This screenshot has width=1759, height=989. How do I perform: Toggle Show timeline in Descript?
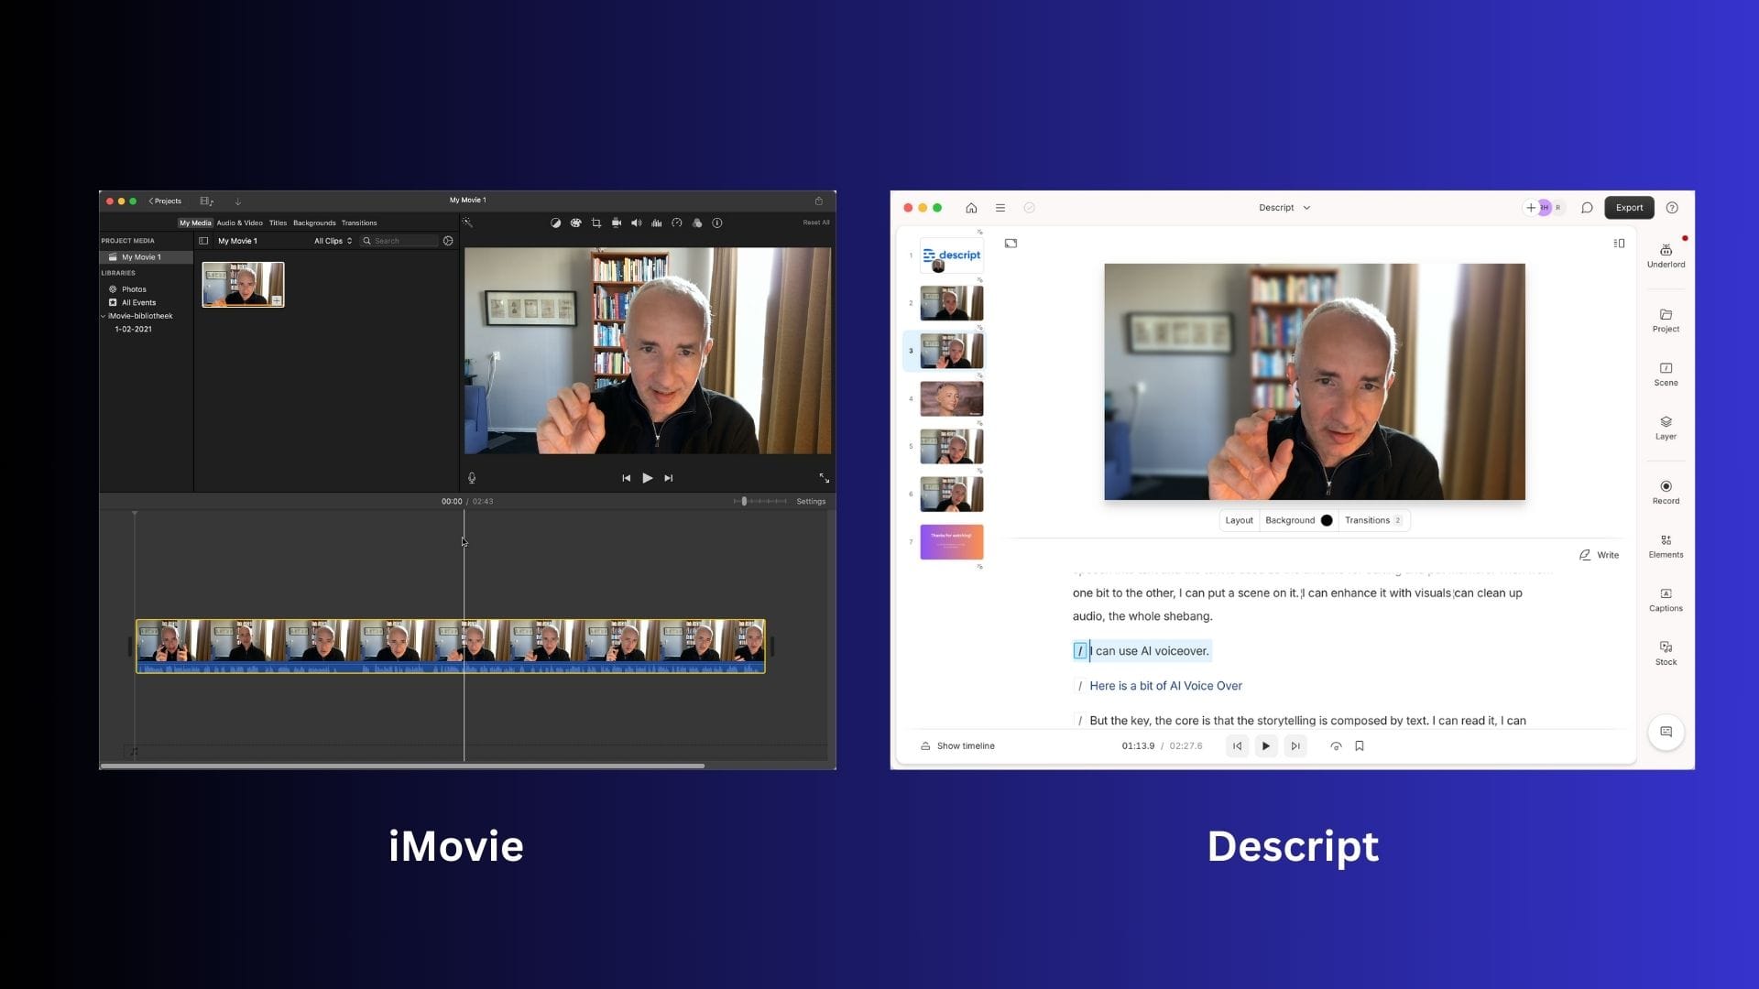pyautogui.click(x=957, y=745)
